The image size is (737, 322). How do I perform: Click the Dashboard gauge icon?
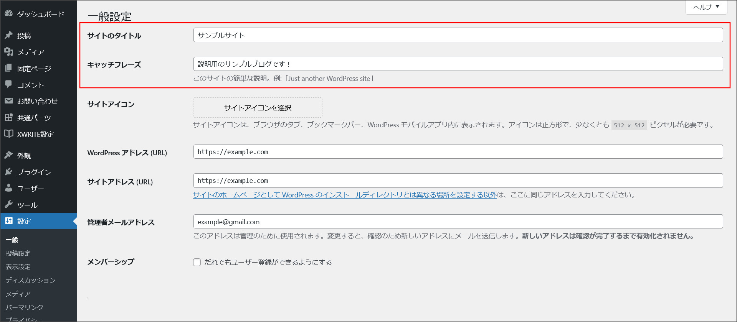click(8, 13)
